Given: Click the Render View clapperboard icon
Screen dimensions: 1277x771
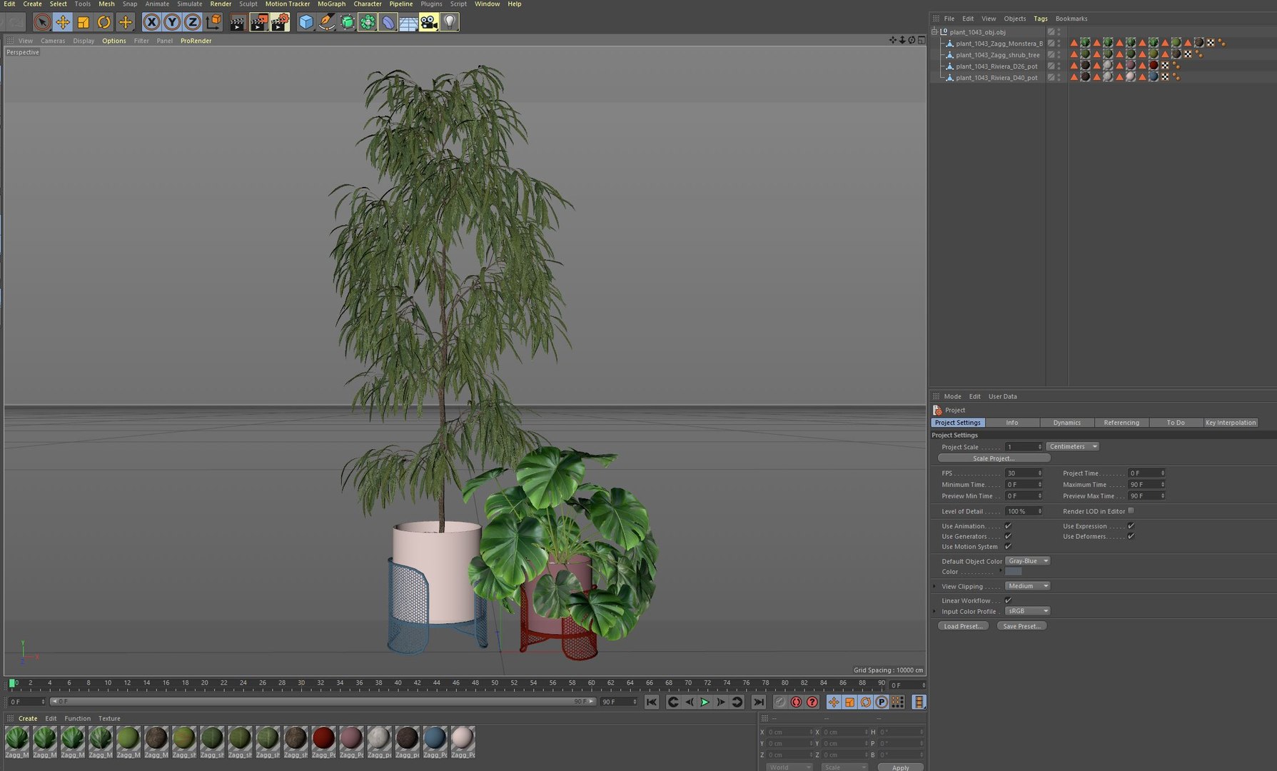Looking at the screenshot, I should click(238, 22).
